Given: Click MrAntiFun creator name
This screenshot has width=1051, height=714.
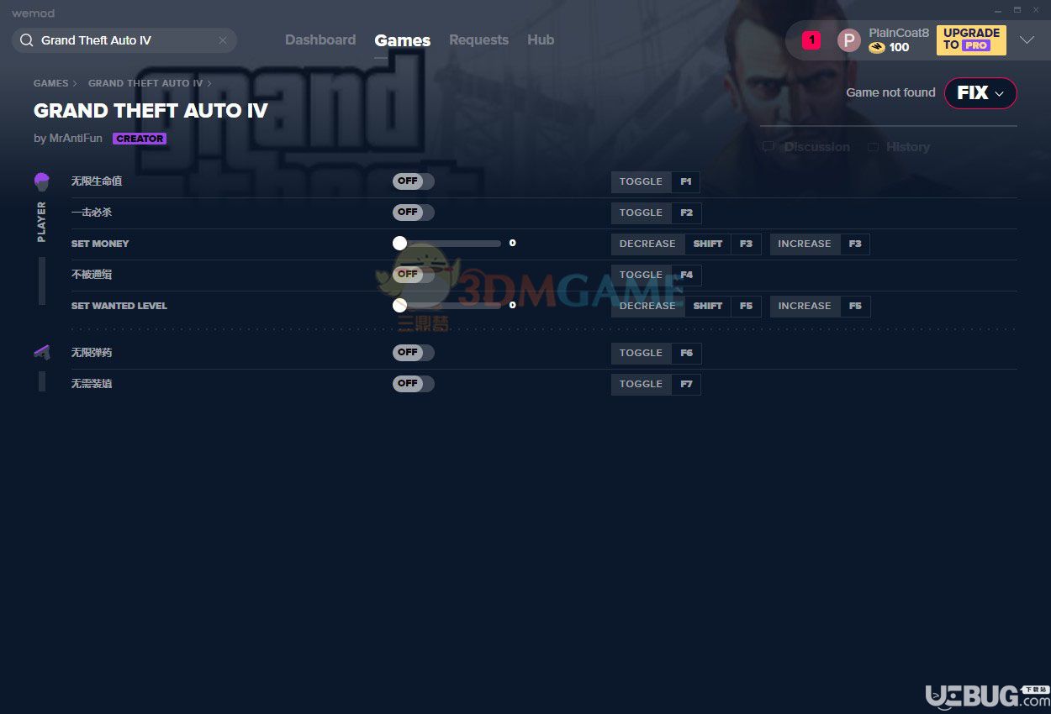Looking at the screenshot, I should (x=76, y=139).
